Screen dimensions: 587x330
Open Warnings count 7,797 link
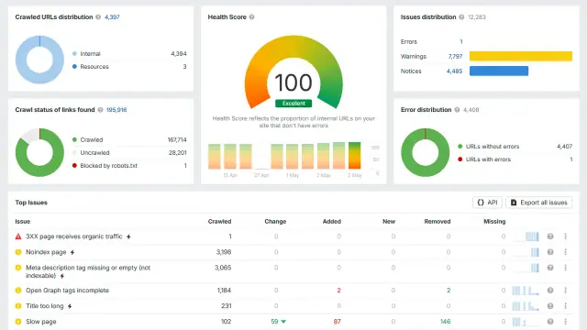(455, 57)
